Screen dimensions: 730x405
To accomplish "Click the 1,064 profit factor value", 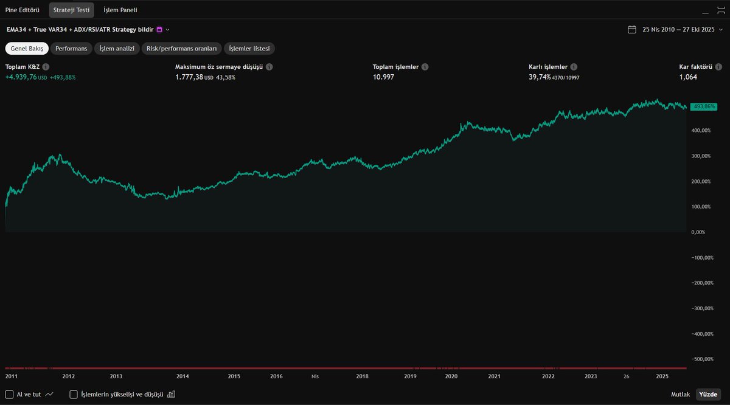I will click(688, 77).
